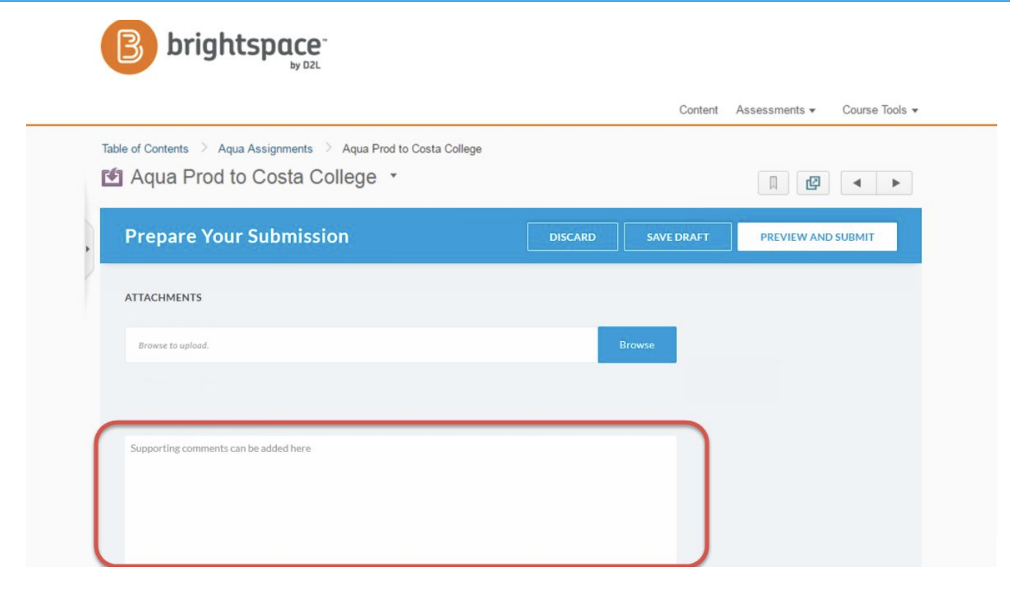
Task: Click the Brightspace logo
Action: point(213,47)
